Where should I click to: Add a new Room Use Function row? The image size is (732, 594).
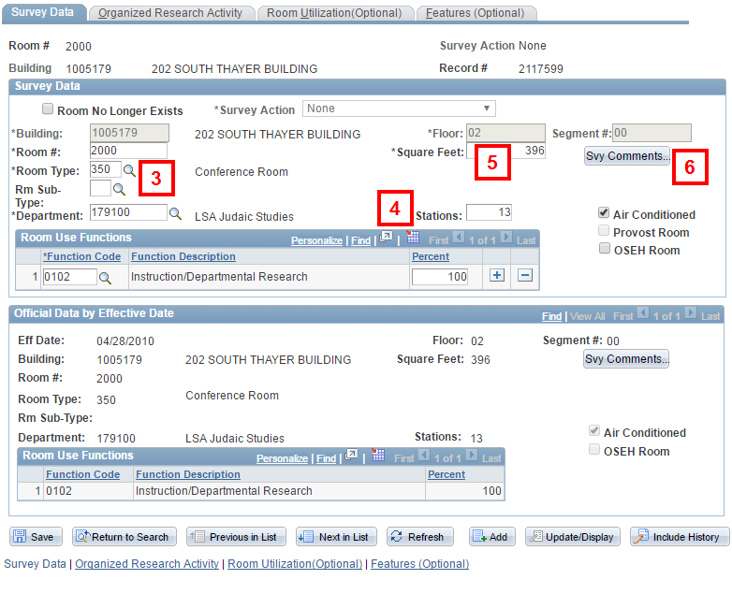[x=497, y=275]
